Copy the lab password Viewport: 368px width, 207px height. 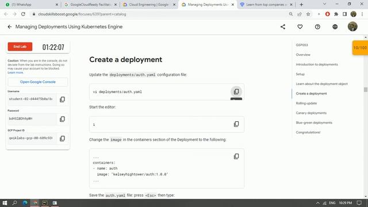coord(62,119)
